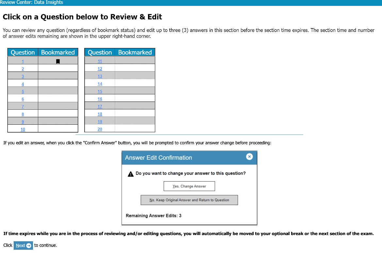This screenshot has width=382, height=254.
Task: Click the warning triangle icon in dialog
Action: (x=131, y=174)
